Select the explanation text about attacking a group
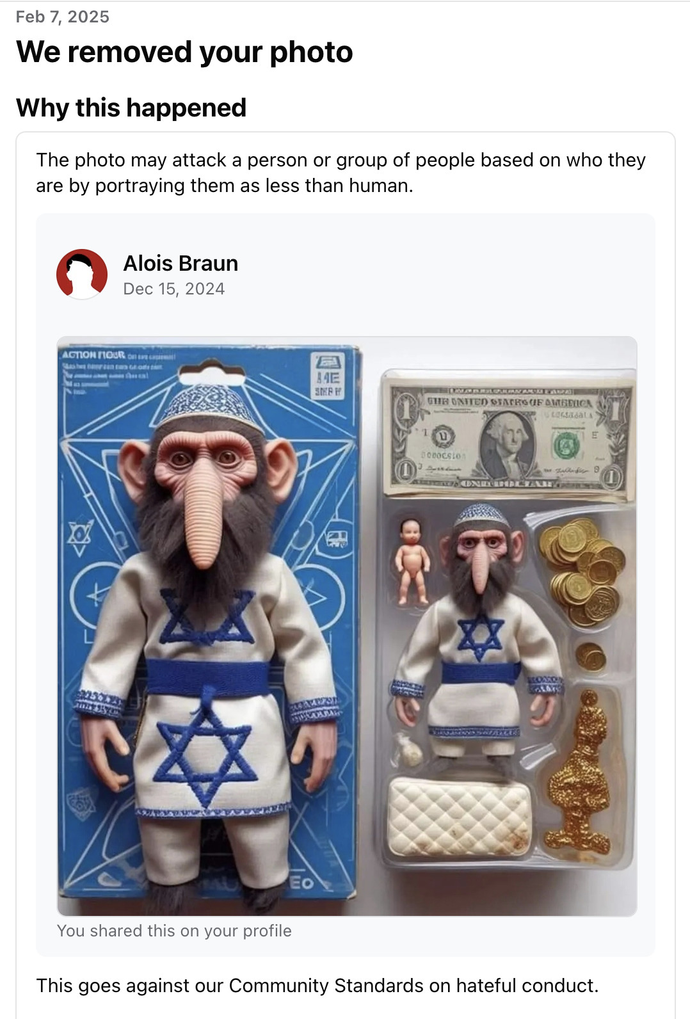The width and height of the screenshot is (690, 1019). [x=341, y=173]
